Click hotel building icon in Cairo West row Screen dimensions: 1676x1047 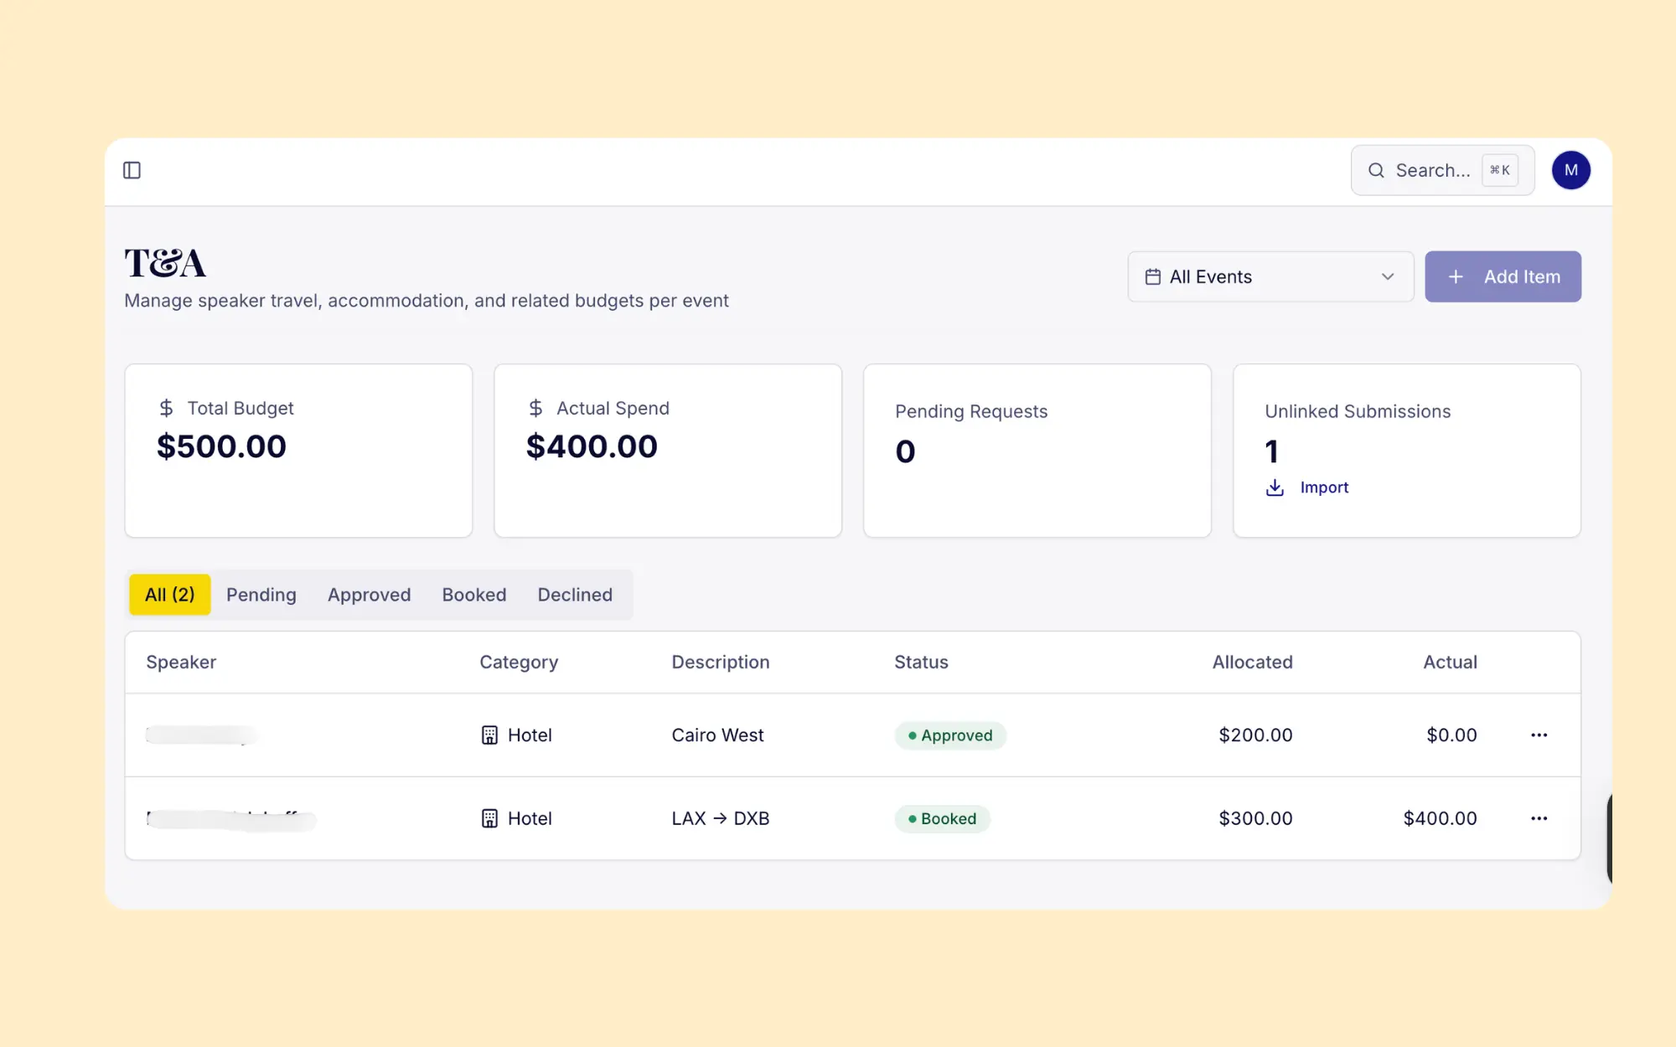[489, 735]
